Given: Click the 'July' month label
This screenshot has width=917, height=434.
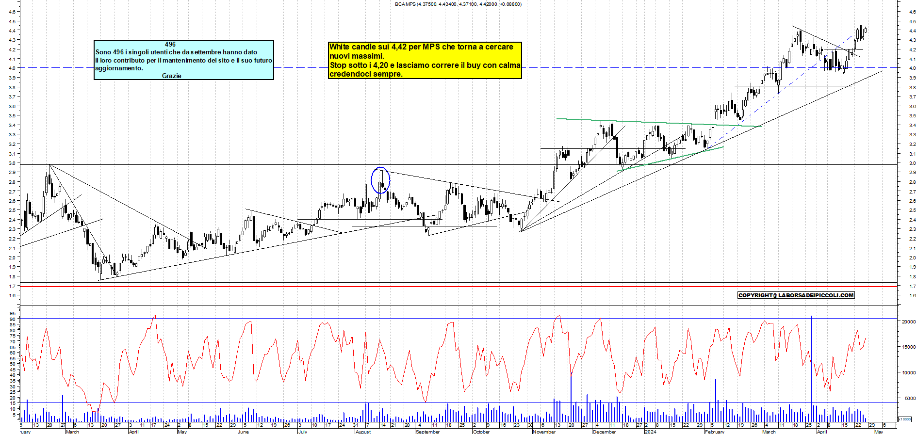Looking at the screenshot, I should tap(302, 432).
